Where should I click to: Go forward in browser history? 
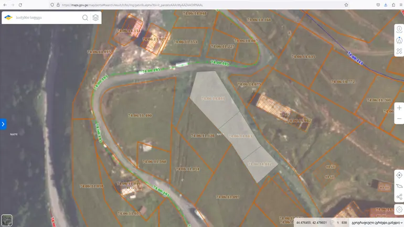13,5
